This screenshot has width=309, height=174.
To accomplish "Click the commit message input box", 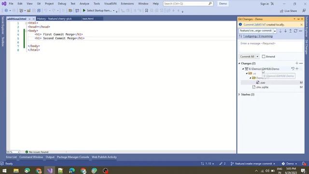I will tap(270, 47).
